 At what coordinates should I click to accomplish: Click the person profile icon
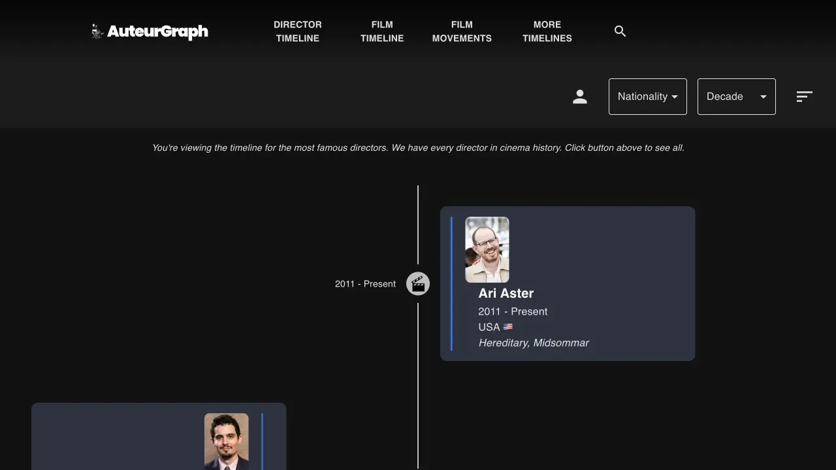(580, 97)
